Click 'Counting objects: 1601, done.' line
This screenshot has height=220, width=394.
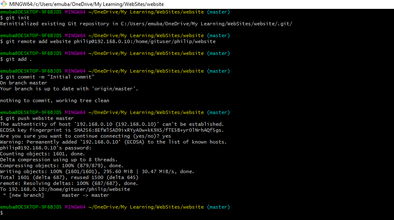pyautogui.click(x=43, y=154)
